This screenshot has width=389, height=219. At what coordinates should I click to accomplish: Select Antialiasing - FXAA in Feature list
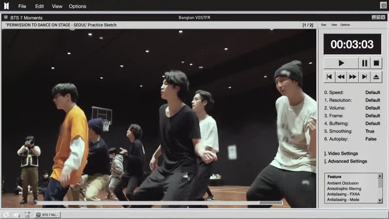pyautogui.click(x=343, y=194)
